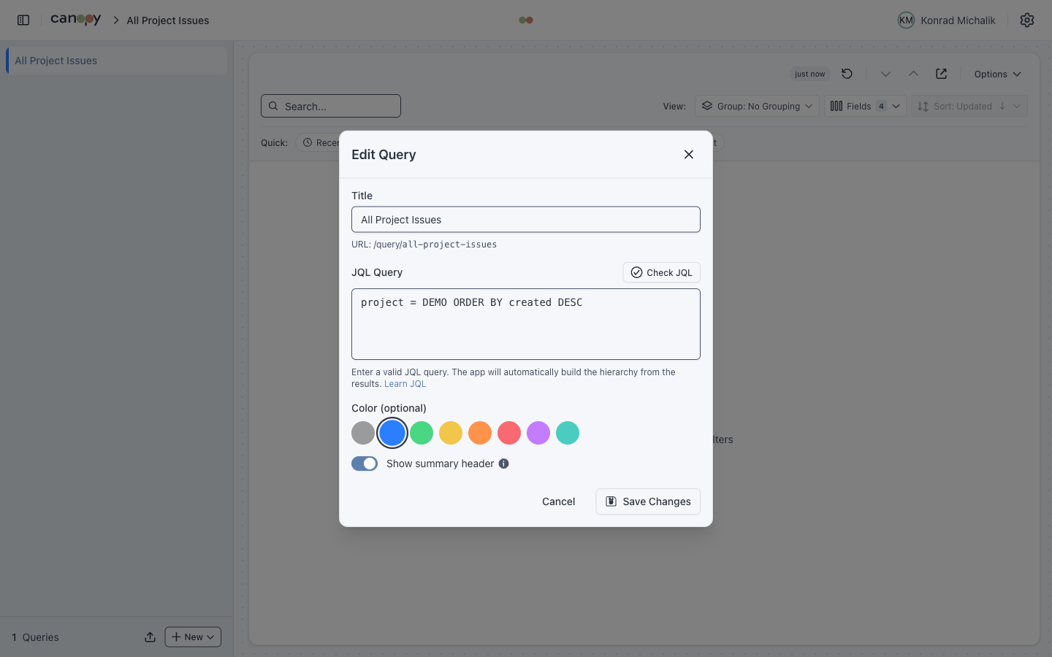Click the revert/refresh history icon

tap(847, 74)
